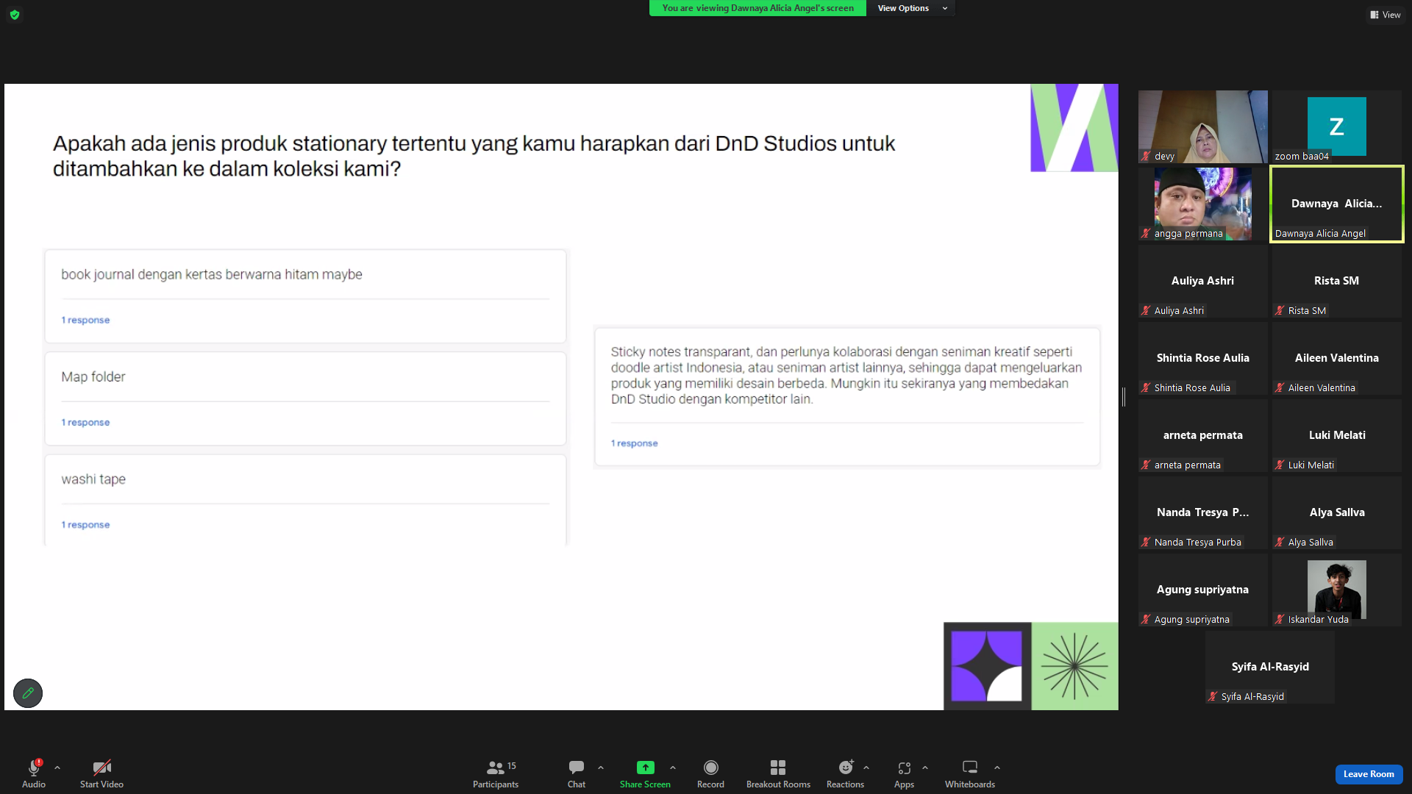1412x794 pixels.
Task: Click the green encryption shield icon
Action: point(15,15)
